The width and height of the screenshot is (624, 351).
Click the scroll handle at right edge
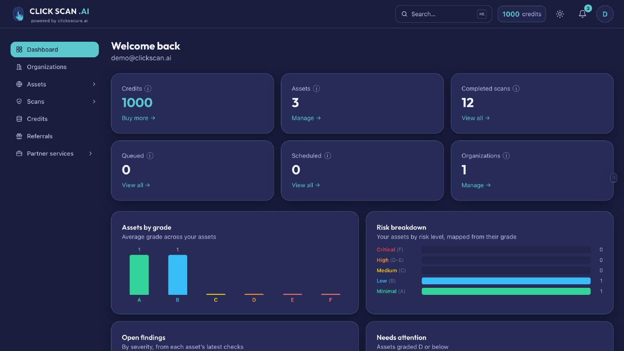pyautogui.click(x=613, y=178)
